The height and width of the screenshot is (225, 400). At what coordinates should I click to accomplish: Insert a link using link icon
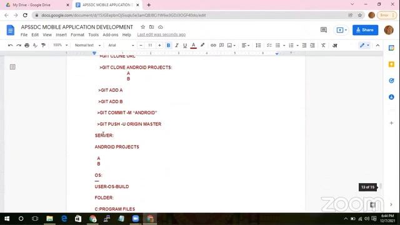coord(213,46)
